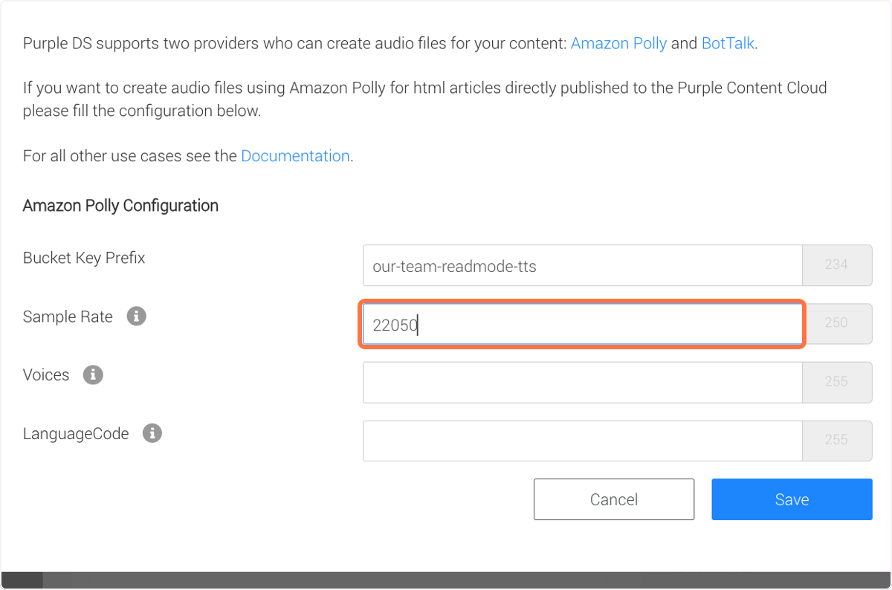Show info tooltip for LanguageCode
Image resolution: width=892 pixels, height=590 pixels.
pyautogui.click(x=152, y=433)
